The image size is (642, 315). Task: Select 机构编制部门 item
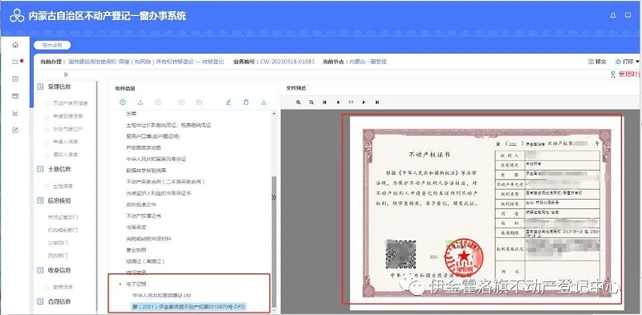point(63,230)
